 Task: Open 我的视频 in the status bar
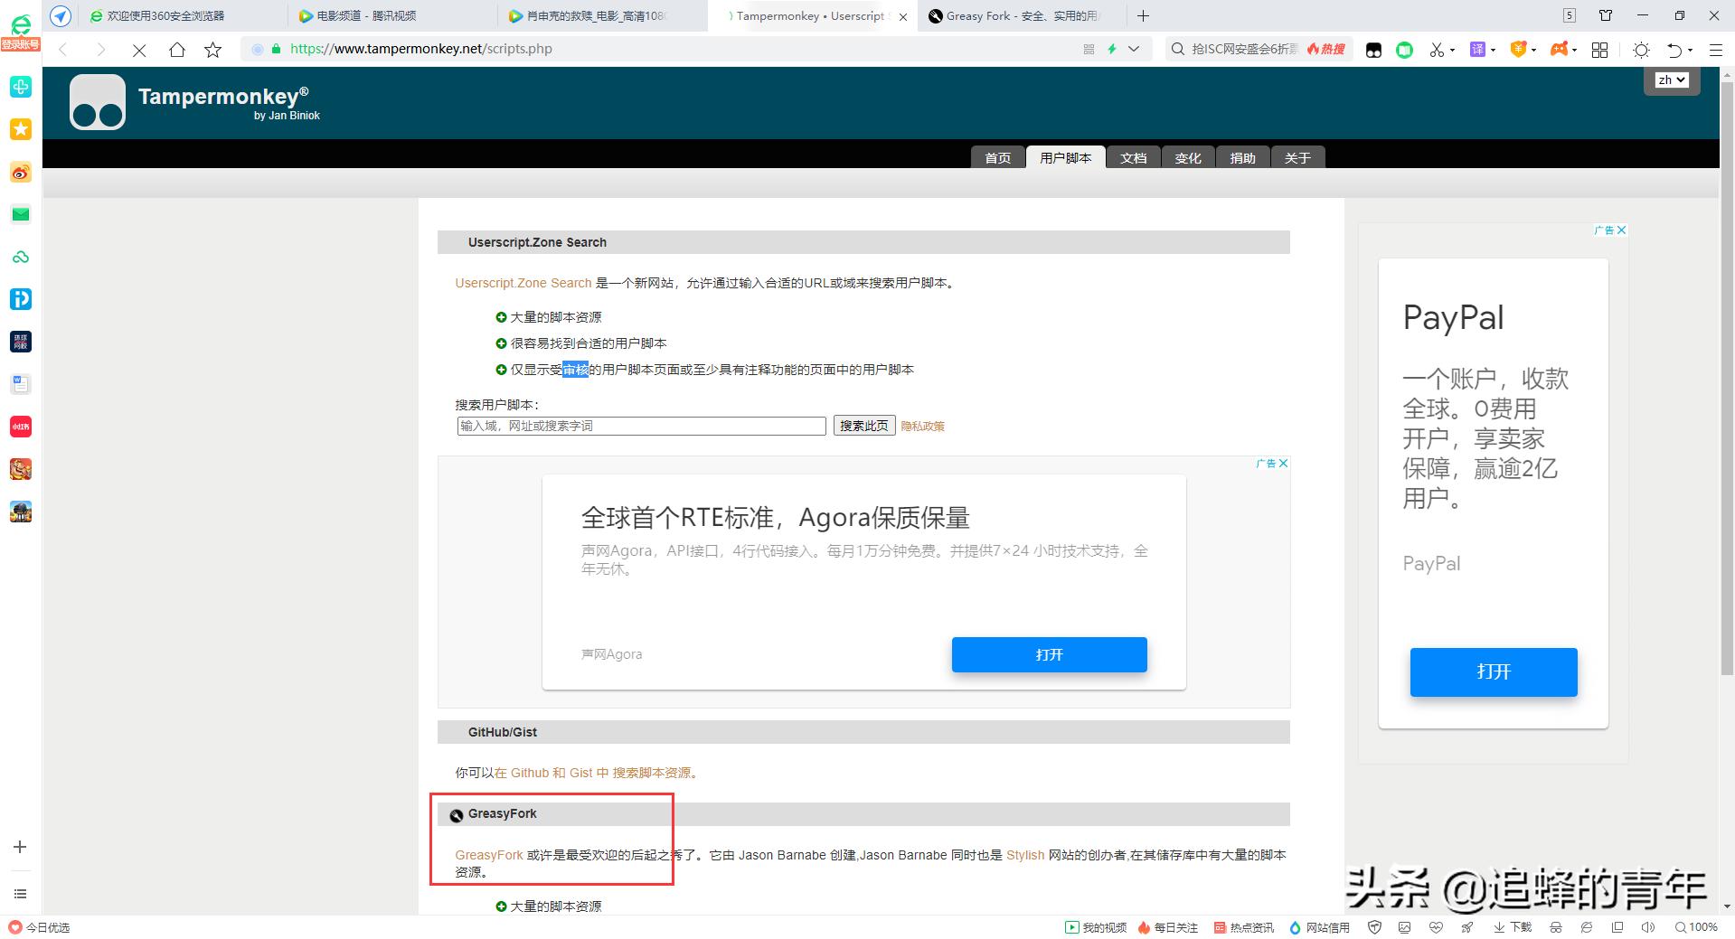[1095, 927]
